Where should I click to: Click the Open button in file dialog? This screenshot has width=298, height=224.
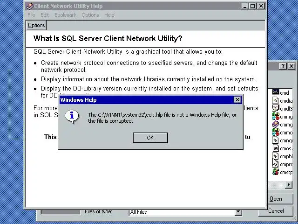coord(280,199)
